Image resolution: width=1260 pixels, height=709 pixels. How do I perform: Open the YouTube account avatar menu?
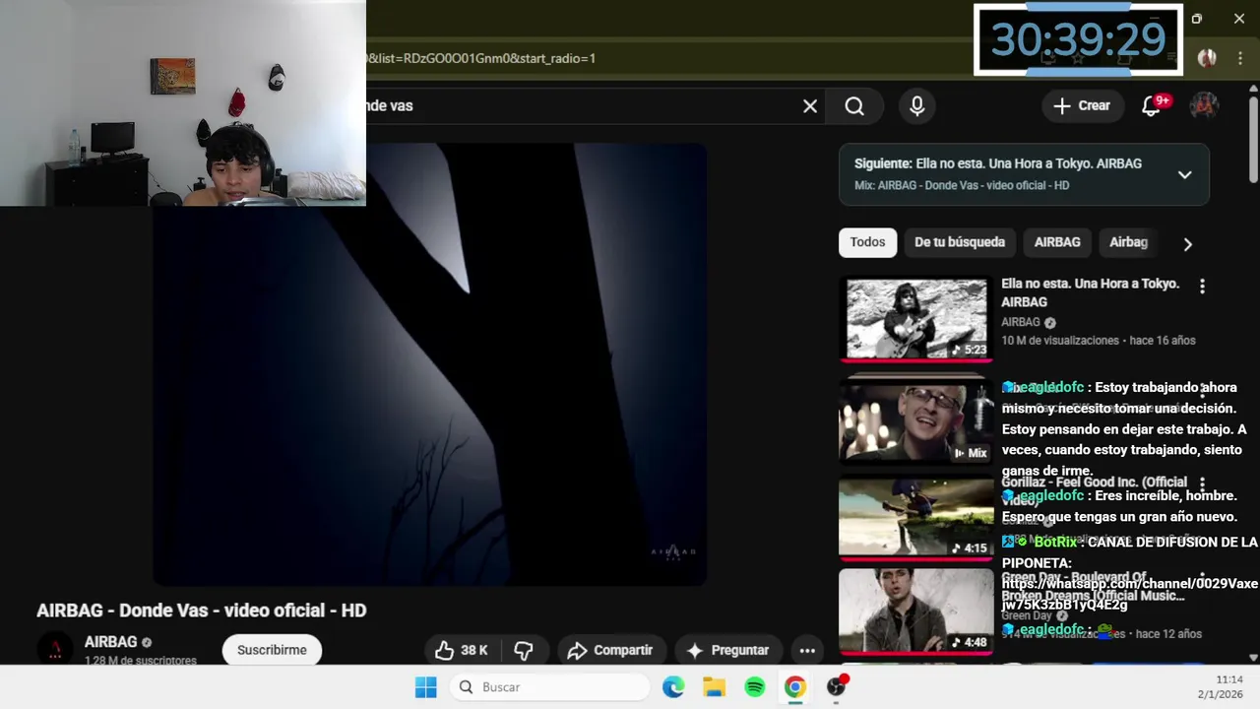pyautogui.click(x=1204, y=105)
